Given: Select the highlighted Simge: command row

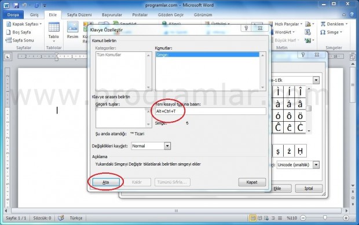Looking at the screenshot, I should (x=207, y=55).
